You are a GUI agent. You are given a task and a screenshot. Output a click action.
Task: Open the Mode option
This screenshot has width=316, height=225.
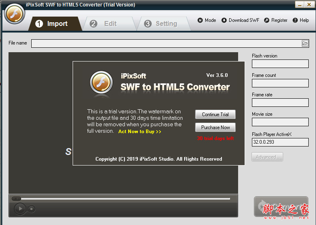tap(207, 20)
